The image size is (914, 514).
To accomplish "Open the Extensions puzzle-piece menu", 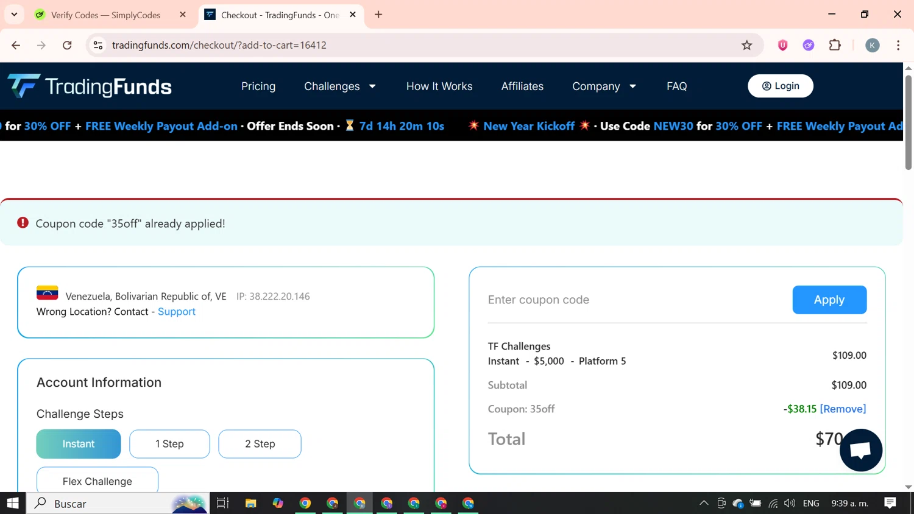I will point(835,45).
